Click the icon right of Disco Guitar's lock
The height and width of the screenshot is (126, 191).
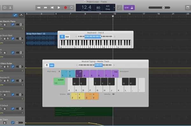[8, 67]
